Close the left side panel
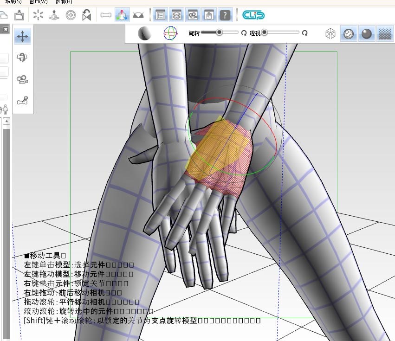 (6, 29)
